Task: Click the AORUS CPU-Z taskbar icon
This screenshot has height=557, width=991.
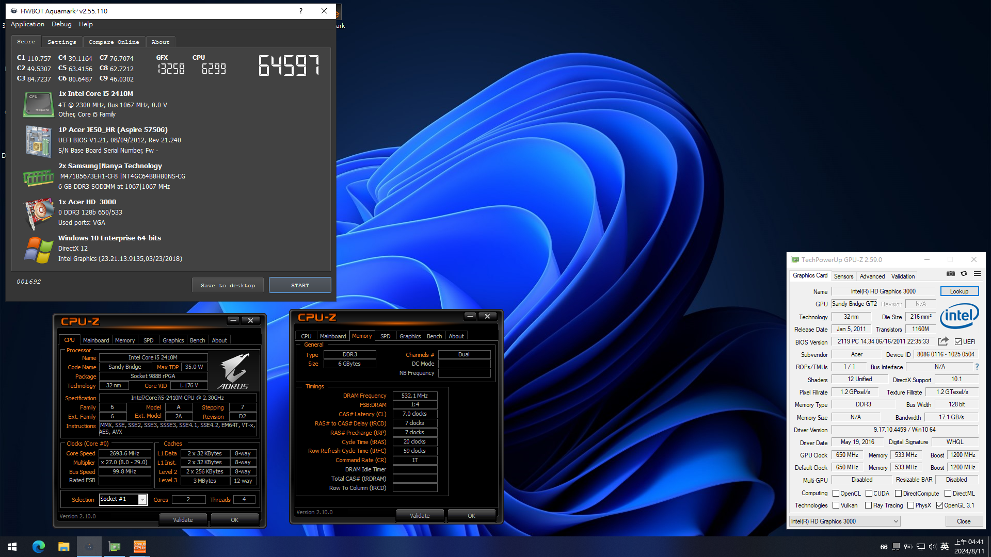Action: pyautogui.click(x=140, y=547)
